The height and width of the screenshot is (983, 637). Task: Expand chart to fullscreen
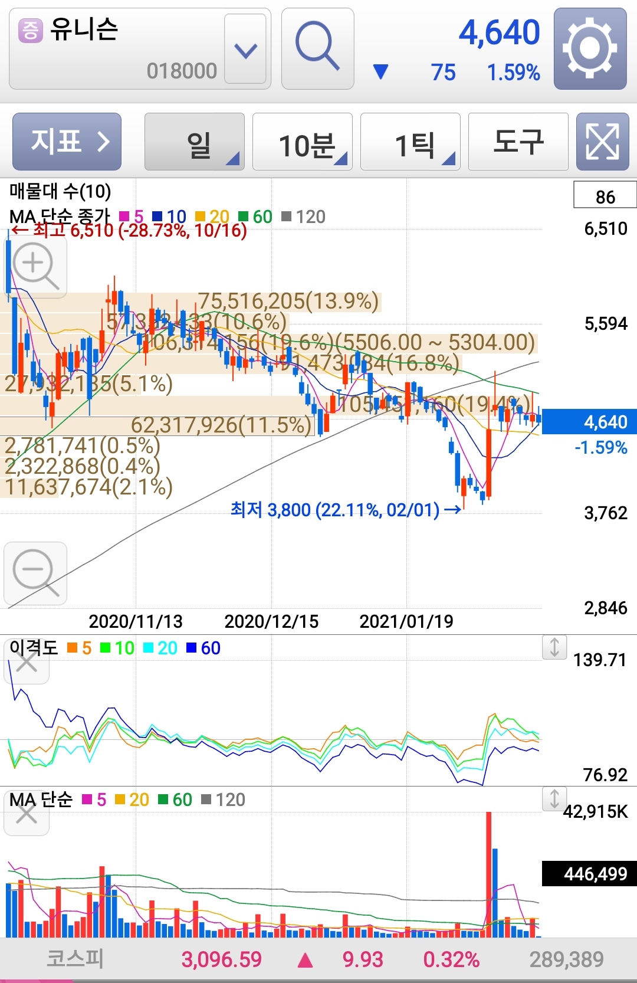(x=602, y=142)
